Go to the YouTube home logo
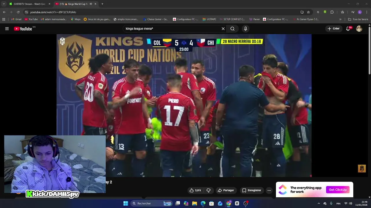371x208 pixels. click(23, 29)
